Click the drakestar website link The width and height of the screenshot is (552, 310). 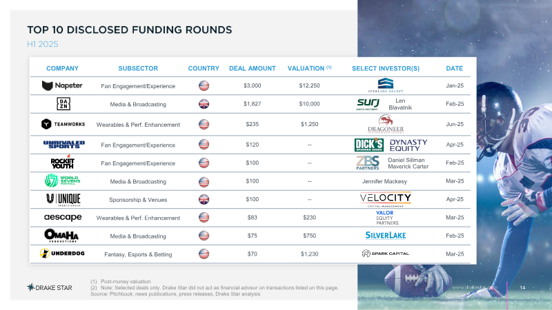pos(474,287)
